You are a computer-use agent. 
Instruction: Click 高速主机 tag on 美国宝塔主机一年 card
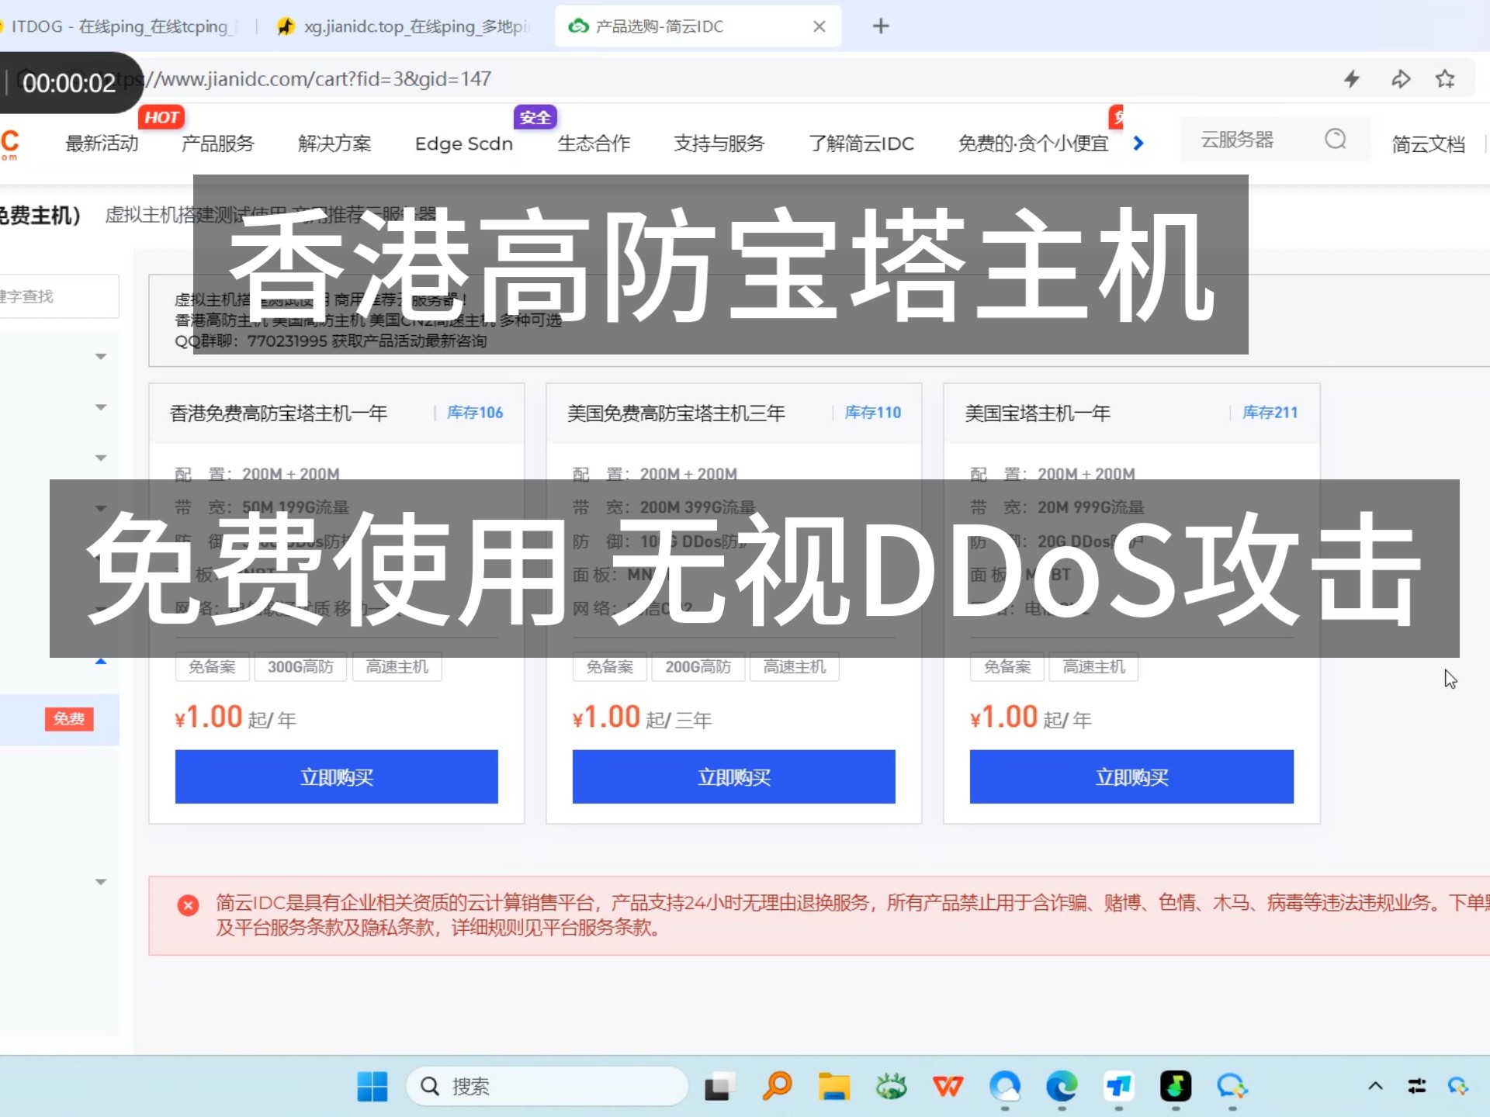pyautogui.click(x=1093, y=667)
